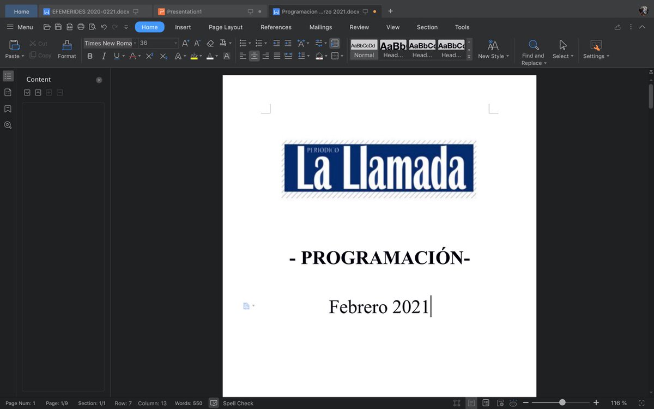Align text to the left

point(243,56)
